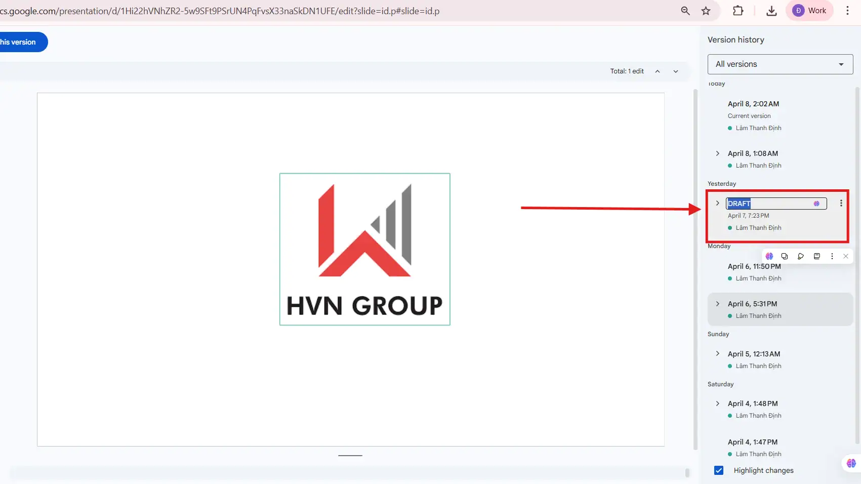Select the April 8, 2:02 AM current version
Screen dimensions: 861x484
point(753,104)
